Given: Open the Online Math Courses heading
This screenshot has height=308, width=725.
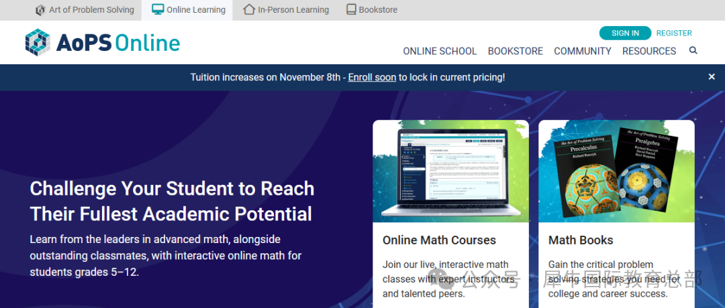Looking at the screenshot, I should 439,240.
